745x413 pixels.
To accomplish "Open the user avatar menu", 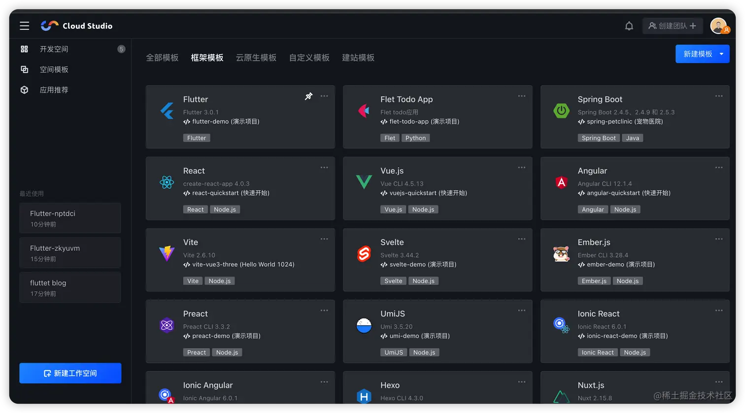I will (719, 26).
